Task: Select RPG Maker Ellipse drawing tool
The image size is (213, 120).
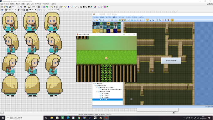Action: 135,20
